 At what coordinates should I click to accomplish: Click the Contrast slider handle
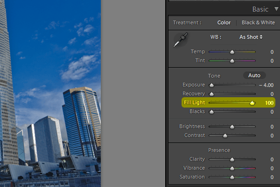click(x=225, y=136)
